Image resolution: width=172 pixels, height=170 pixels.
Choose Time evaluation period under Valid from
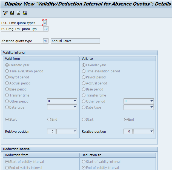pyautogui.click(x=7, y=71)
